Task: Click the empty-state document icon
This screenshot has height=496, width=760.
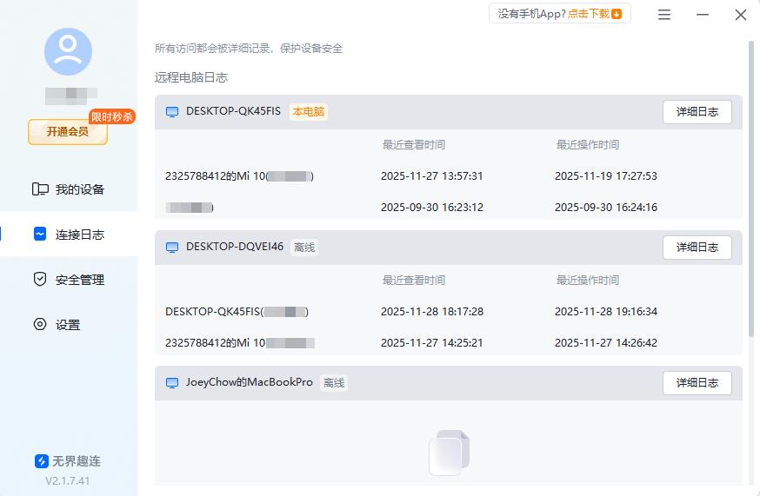Action: (449, 453)
